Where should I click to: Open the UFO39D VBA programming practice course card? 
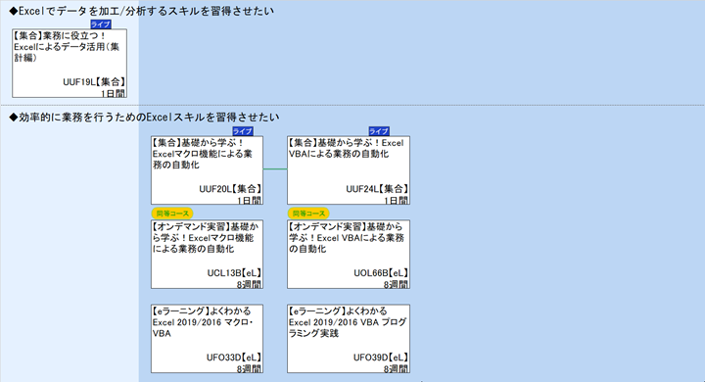[x=349, y=339]
